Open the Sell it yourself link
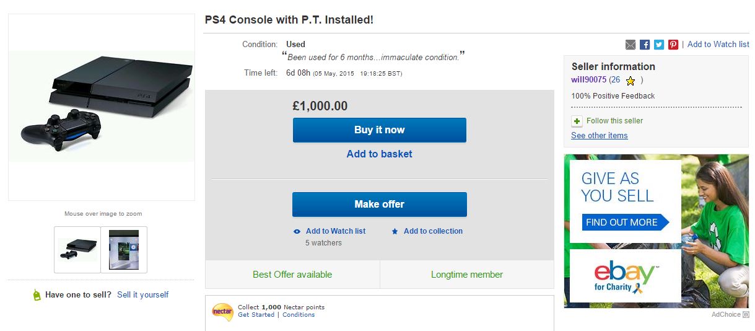The height and width of the screenshot is (331, 755). click(142, 295)
